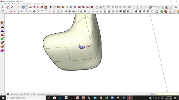Activate the Circle shape tool
The height and width of the screenshot is (100, 179).
click(x=23, y=7)
